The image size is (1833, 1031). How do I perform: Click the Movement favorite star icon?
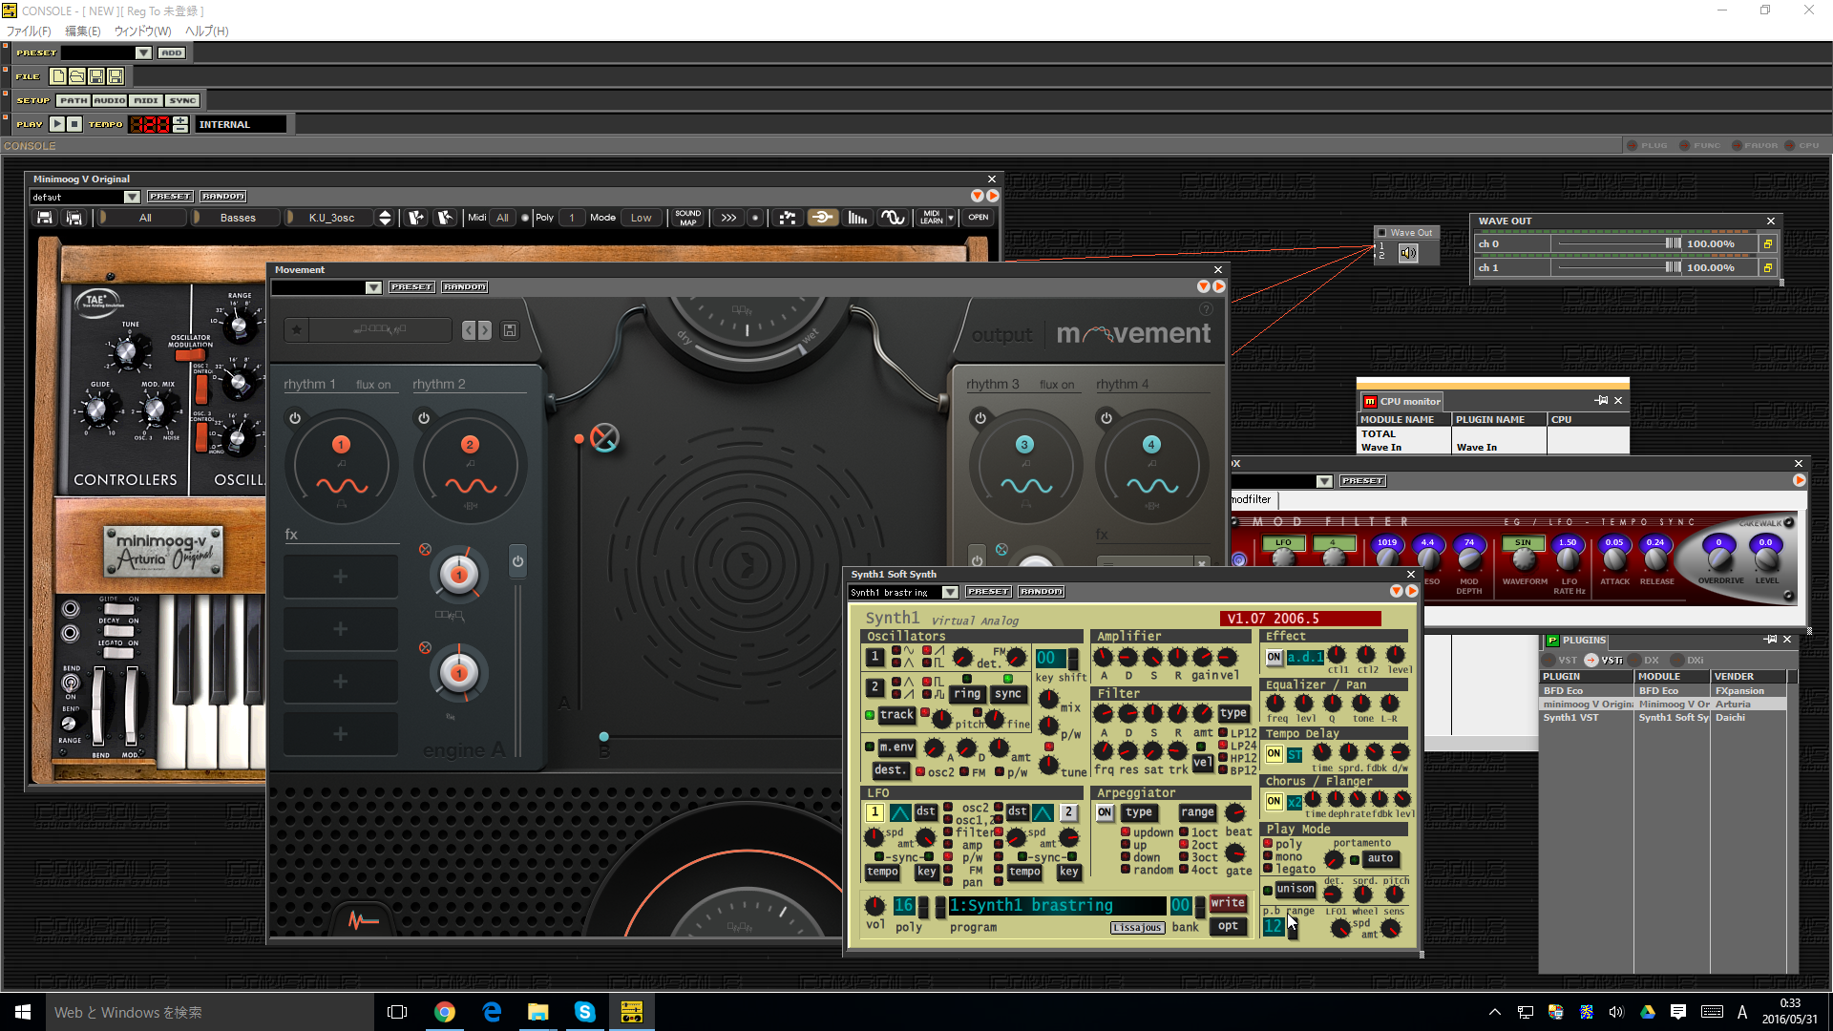(x=297, y=330)
